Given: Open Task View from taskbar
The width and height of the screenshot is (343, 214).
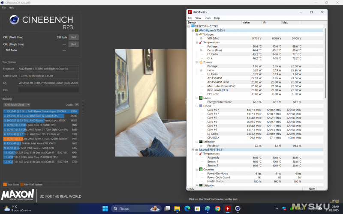Looking at the screenshot, I should click(x=167, y=208).
